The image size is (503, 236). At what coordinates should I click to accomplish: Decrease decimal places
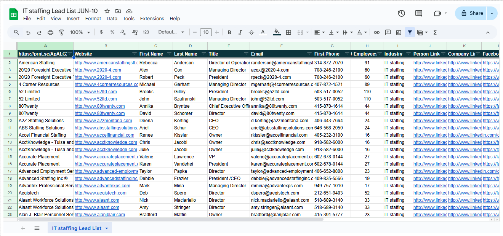(x=123, y=32)
